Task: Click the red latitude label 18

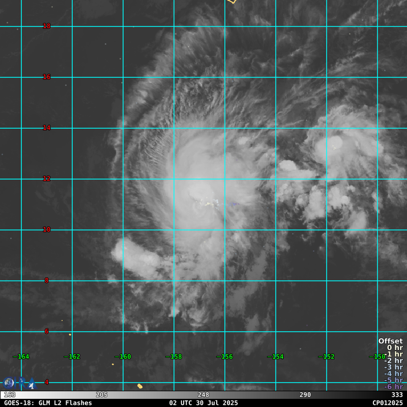Action: coord(47,26)
